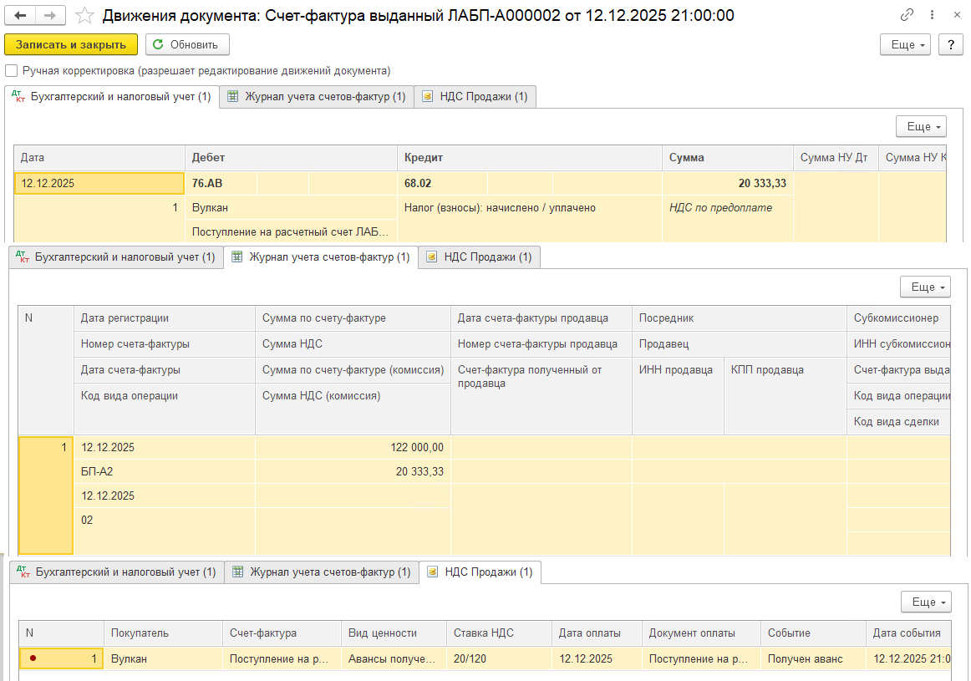Copy link using the chain icon
This screenshot has height=681, width=971.
click(907, 15)
